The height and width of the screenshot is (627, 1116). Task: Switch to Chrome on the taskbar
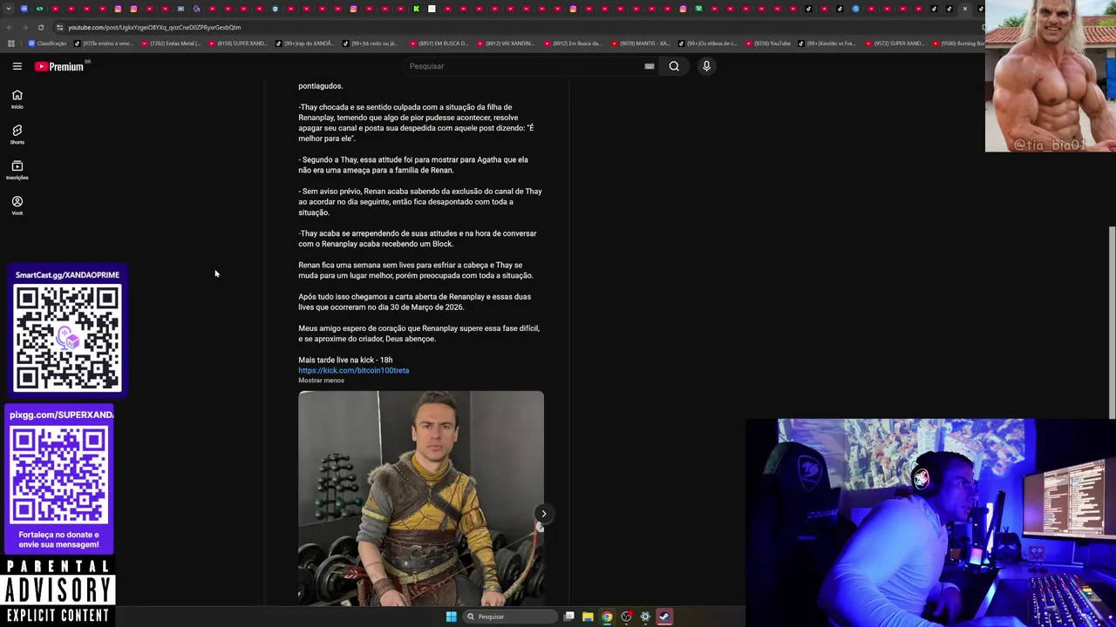click(x=607, y=617)
